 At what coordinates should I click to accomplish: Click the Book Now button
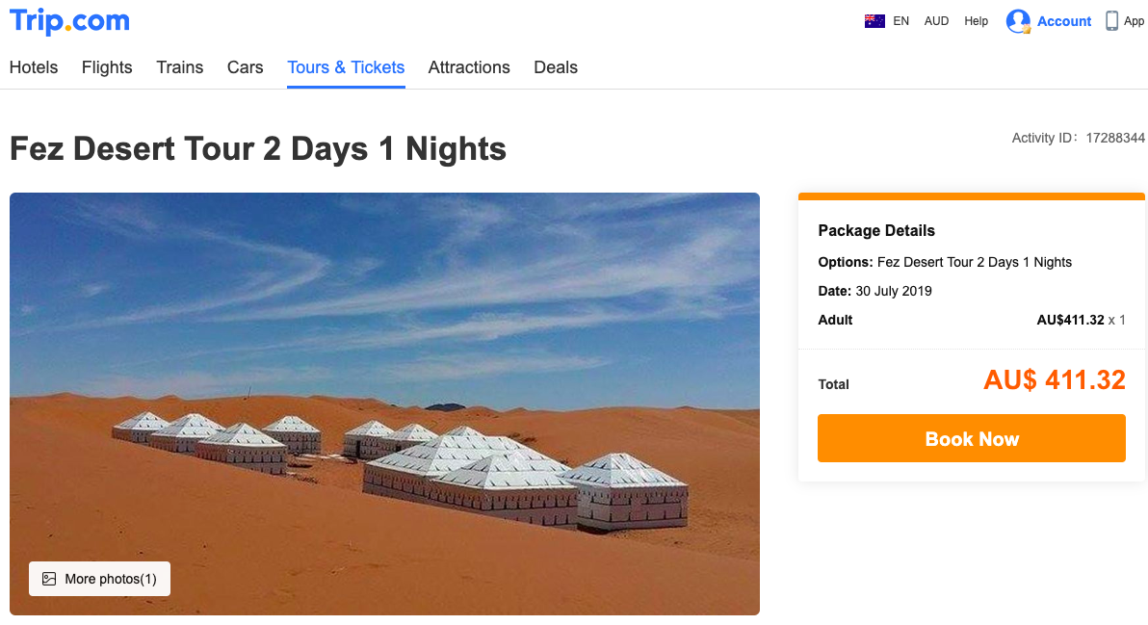[x=971, y=438]
